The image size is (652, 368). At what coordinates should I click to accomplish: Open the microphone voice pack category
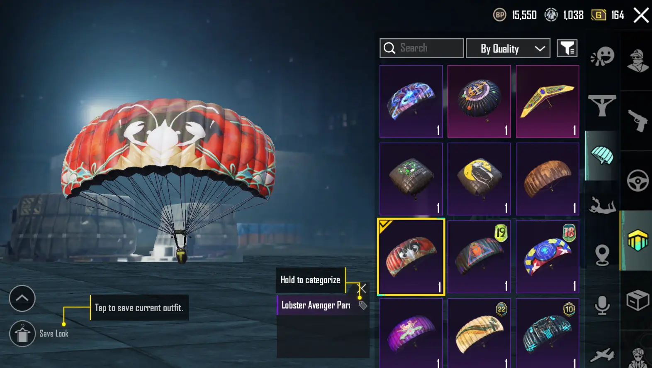coord(602,305)
